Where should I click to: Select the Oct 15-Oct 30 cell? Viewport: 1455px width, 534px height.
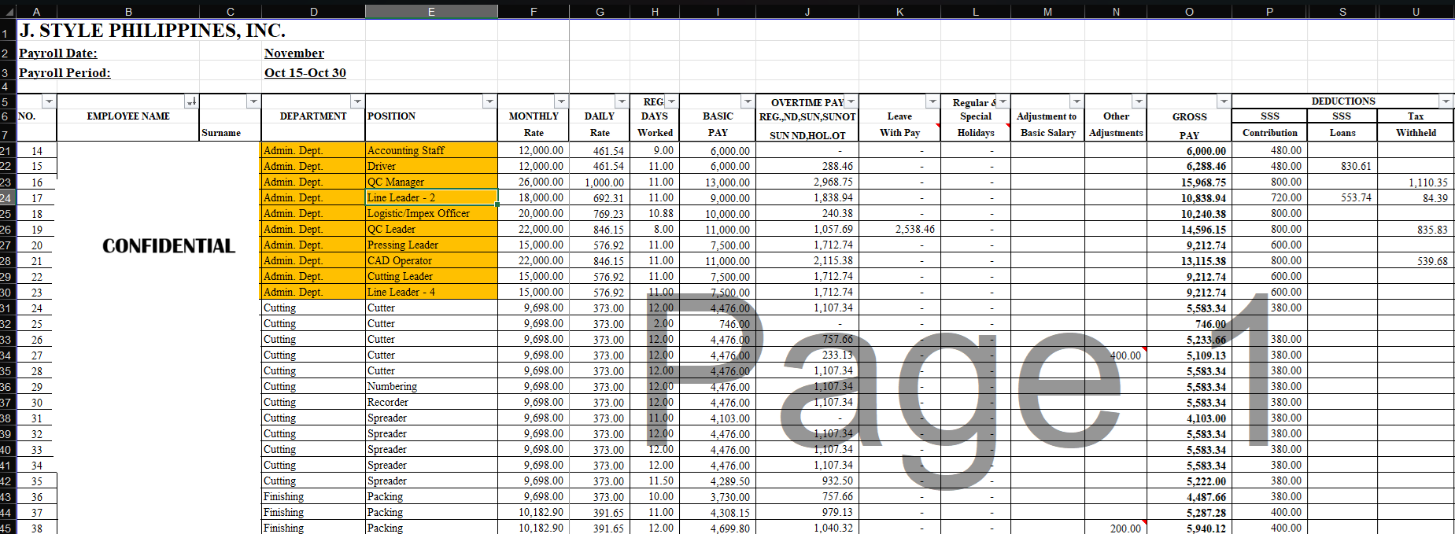(313, 72)
